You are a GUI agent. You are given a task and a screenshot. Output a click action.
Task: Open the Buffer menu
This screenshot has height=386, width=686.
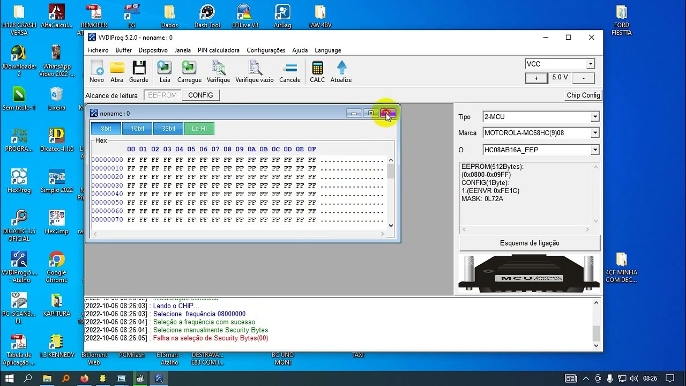(x=123, y=50)
